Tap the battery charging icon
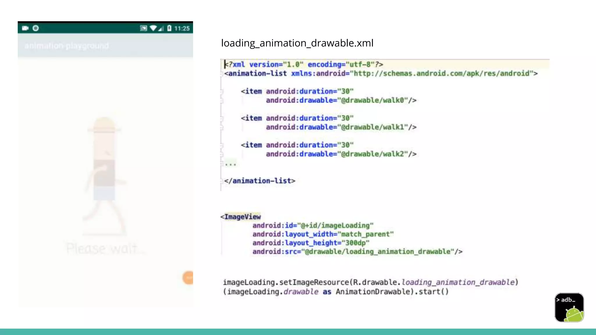596x335 pixels. pos(169,28)
